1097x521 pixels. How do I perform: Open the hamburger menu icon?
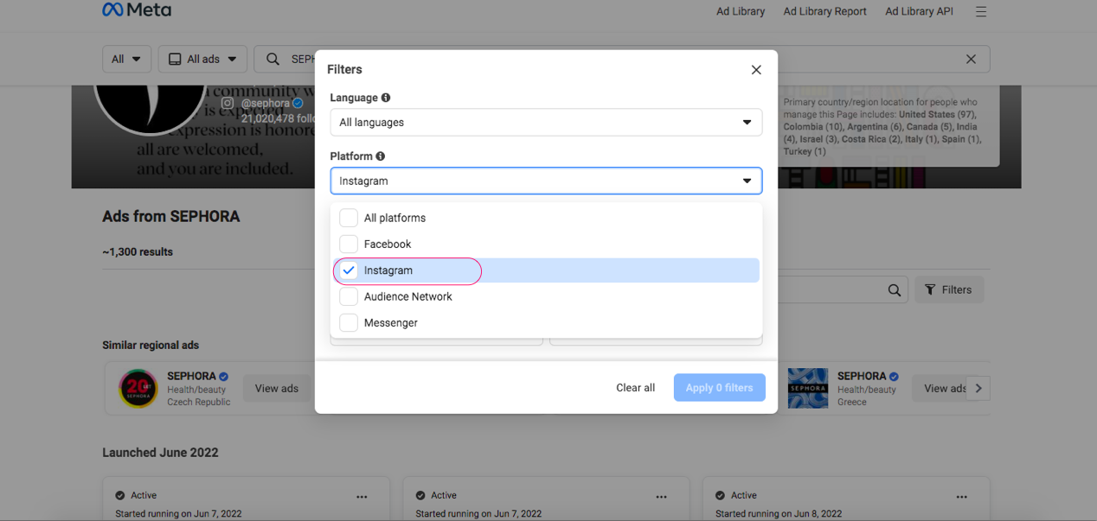[x=980, y=12]
